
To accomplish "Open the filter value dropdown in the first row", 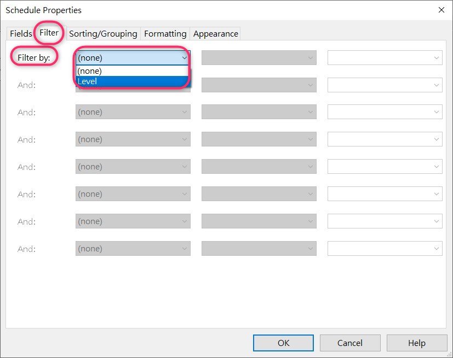I will (x=383, y=57).
